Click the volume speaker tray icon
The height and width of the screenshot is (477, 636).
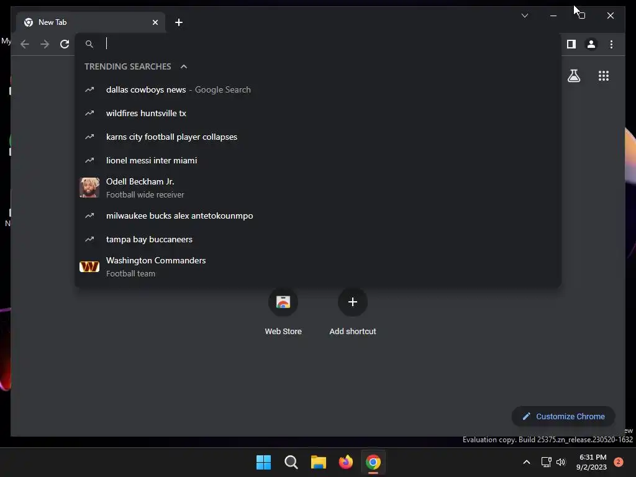point(561,462)
